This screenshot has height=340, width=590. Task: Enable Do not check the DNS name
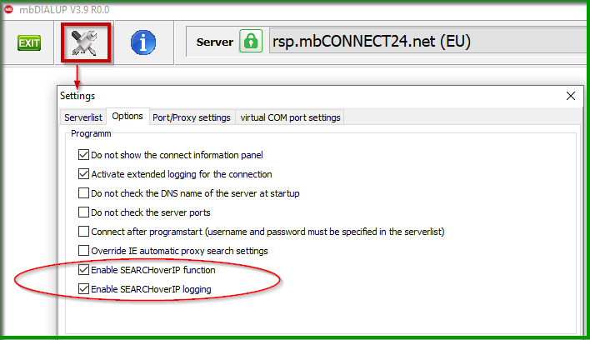[83, 193]
